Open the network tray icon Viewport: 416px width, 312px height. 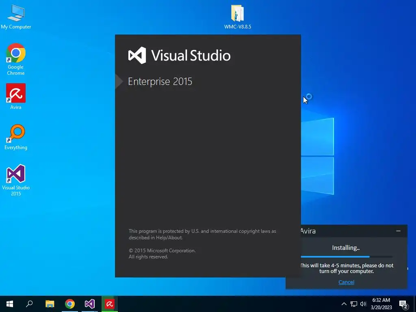[354, 304]
